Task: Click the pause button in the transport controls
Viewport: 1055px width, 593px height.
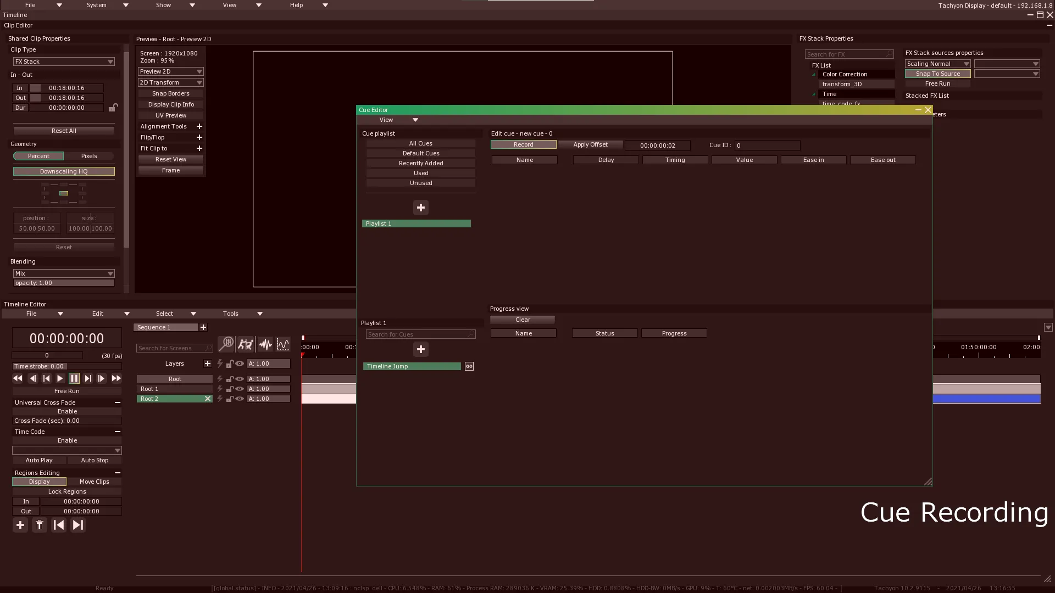Action: 74,378
